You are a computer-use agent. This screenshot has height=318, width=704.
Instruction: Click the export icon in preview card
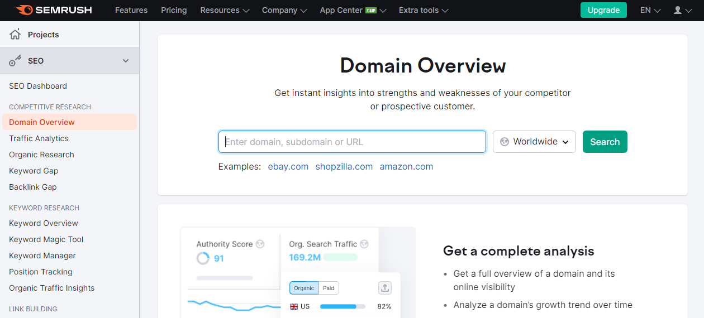[x=385, y=288]
